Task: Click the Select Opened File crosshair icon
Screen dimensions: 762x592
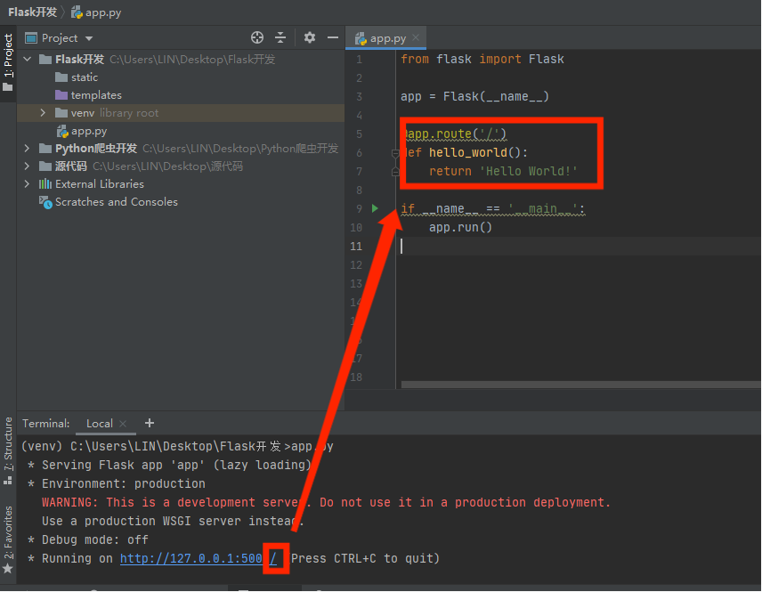Action: click(x=256, y=37)
